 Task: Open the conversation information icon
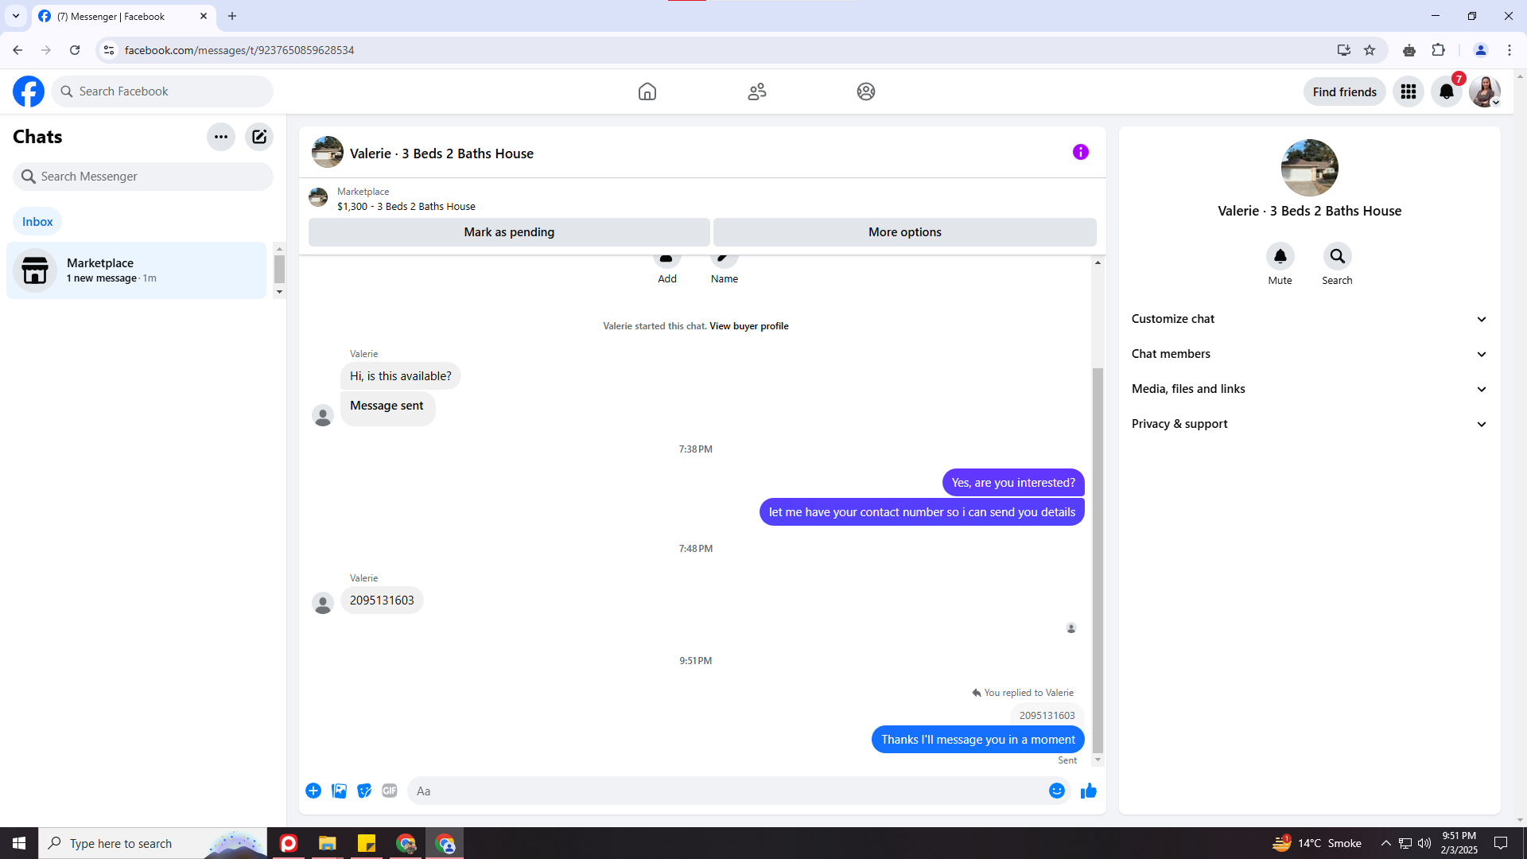pos(1080,152)
